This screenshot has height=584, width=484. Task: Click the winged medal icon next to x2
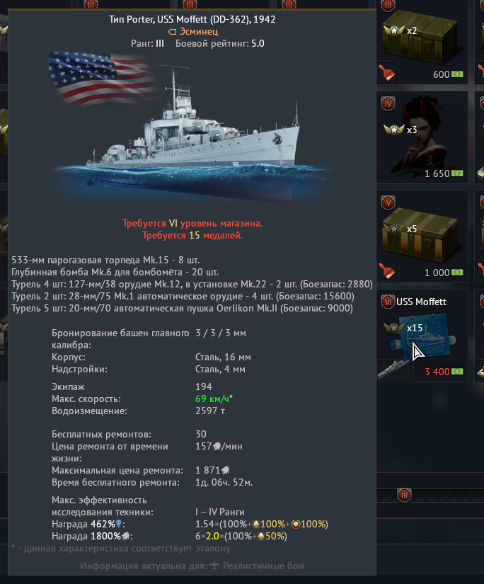pyautogui.click(x=394, y=30)
